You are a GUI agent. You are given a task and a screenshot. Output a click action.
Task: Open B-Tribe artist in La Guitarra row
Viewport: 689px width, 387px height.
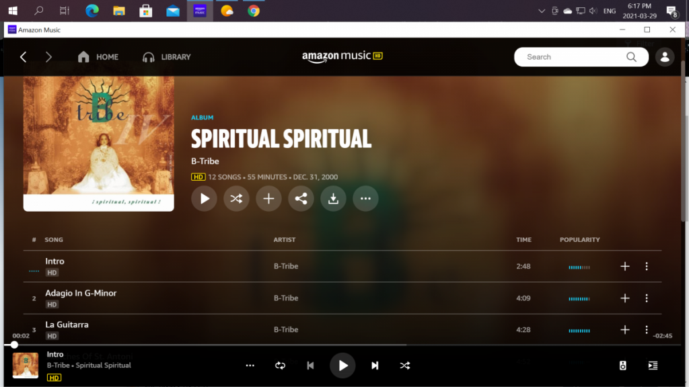tap(286, 329)
